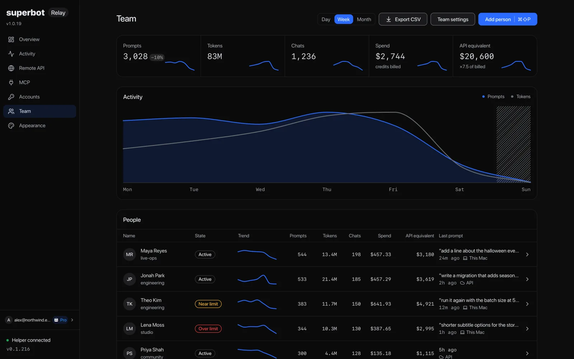The height and width of the screenshot is (359, 574).
Task: Click the Pro plan badge
Action: tap(60, 320)
